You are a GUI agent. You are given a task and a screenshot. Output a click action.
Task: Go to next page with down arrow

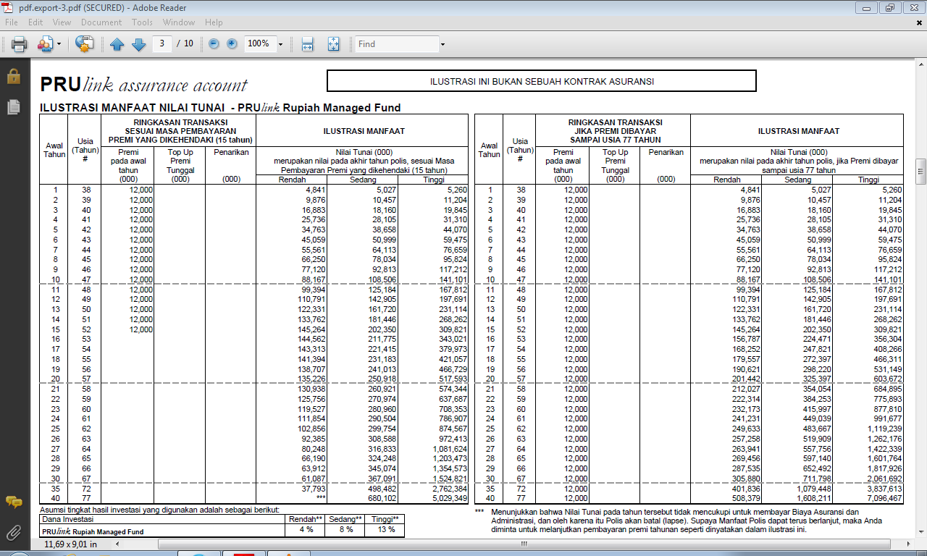pyautogui.click(x=138, y=44)
